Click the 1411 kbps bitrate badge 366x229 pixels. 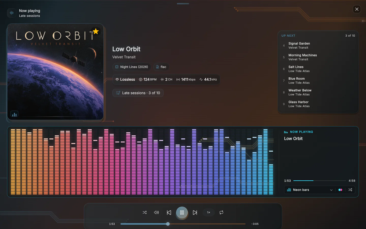click(186, 79)
